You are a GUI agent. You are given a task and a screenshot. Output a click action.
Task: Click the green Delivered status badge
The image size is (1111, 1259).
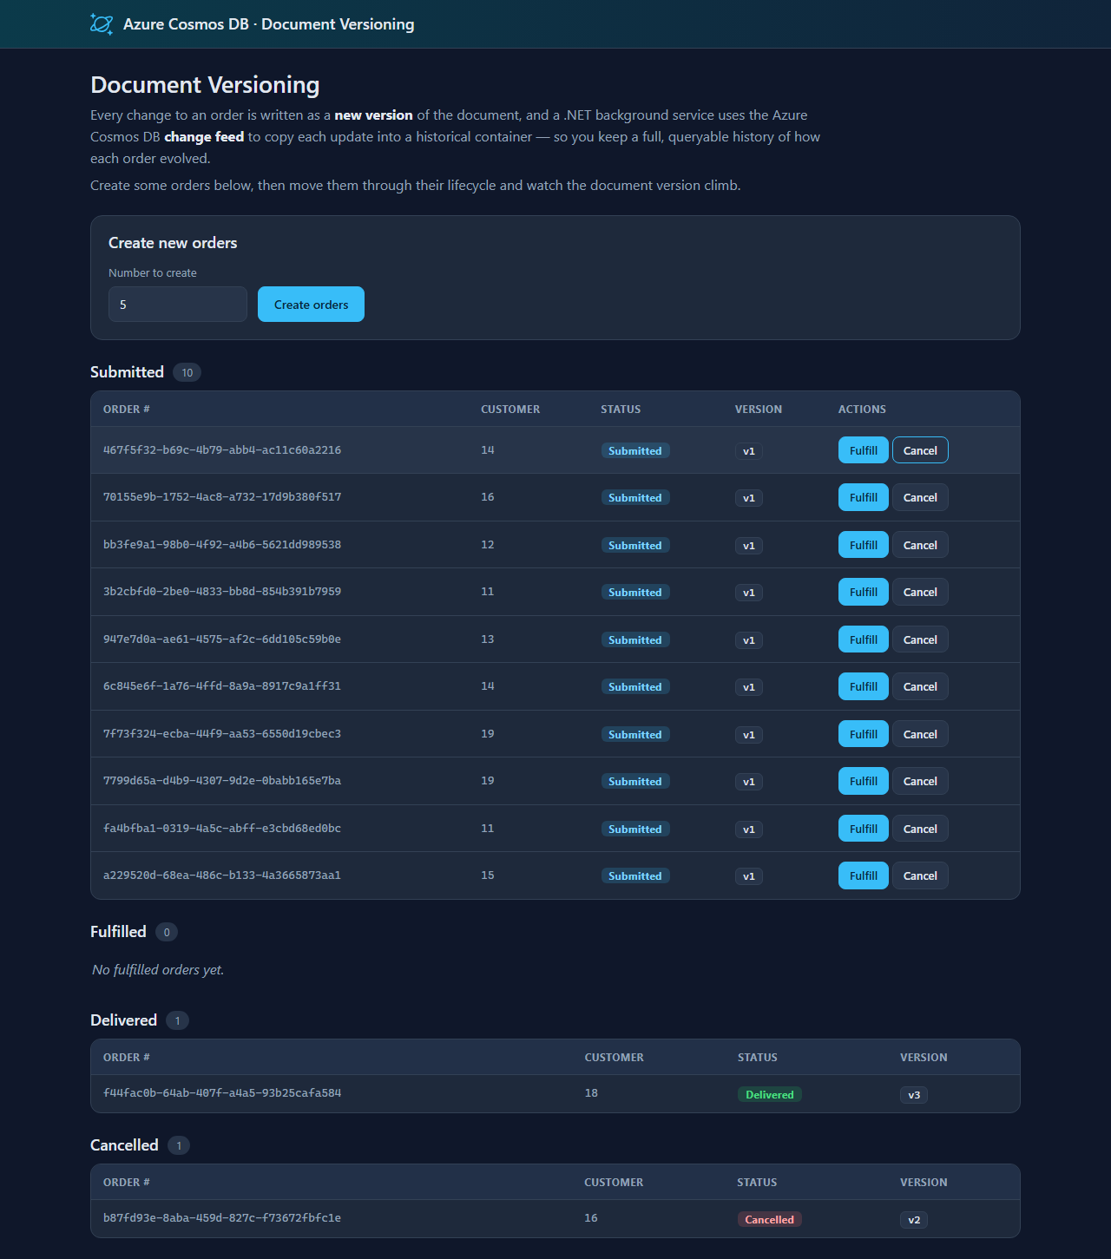coord(770,1094)
